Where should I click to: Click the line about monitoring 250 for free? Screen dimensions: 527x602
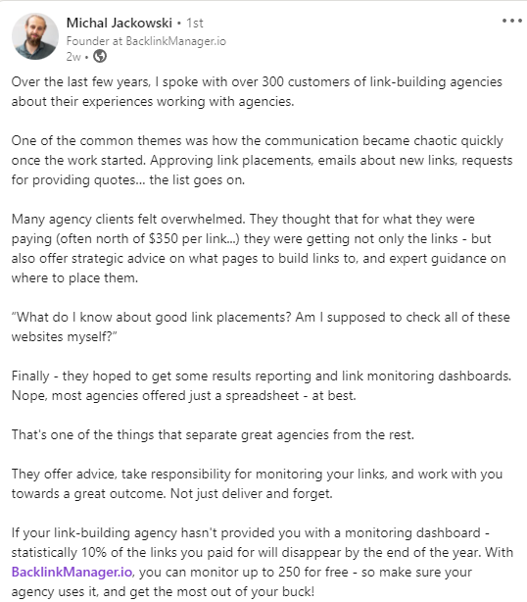[x=242, y=572]
